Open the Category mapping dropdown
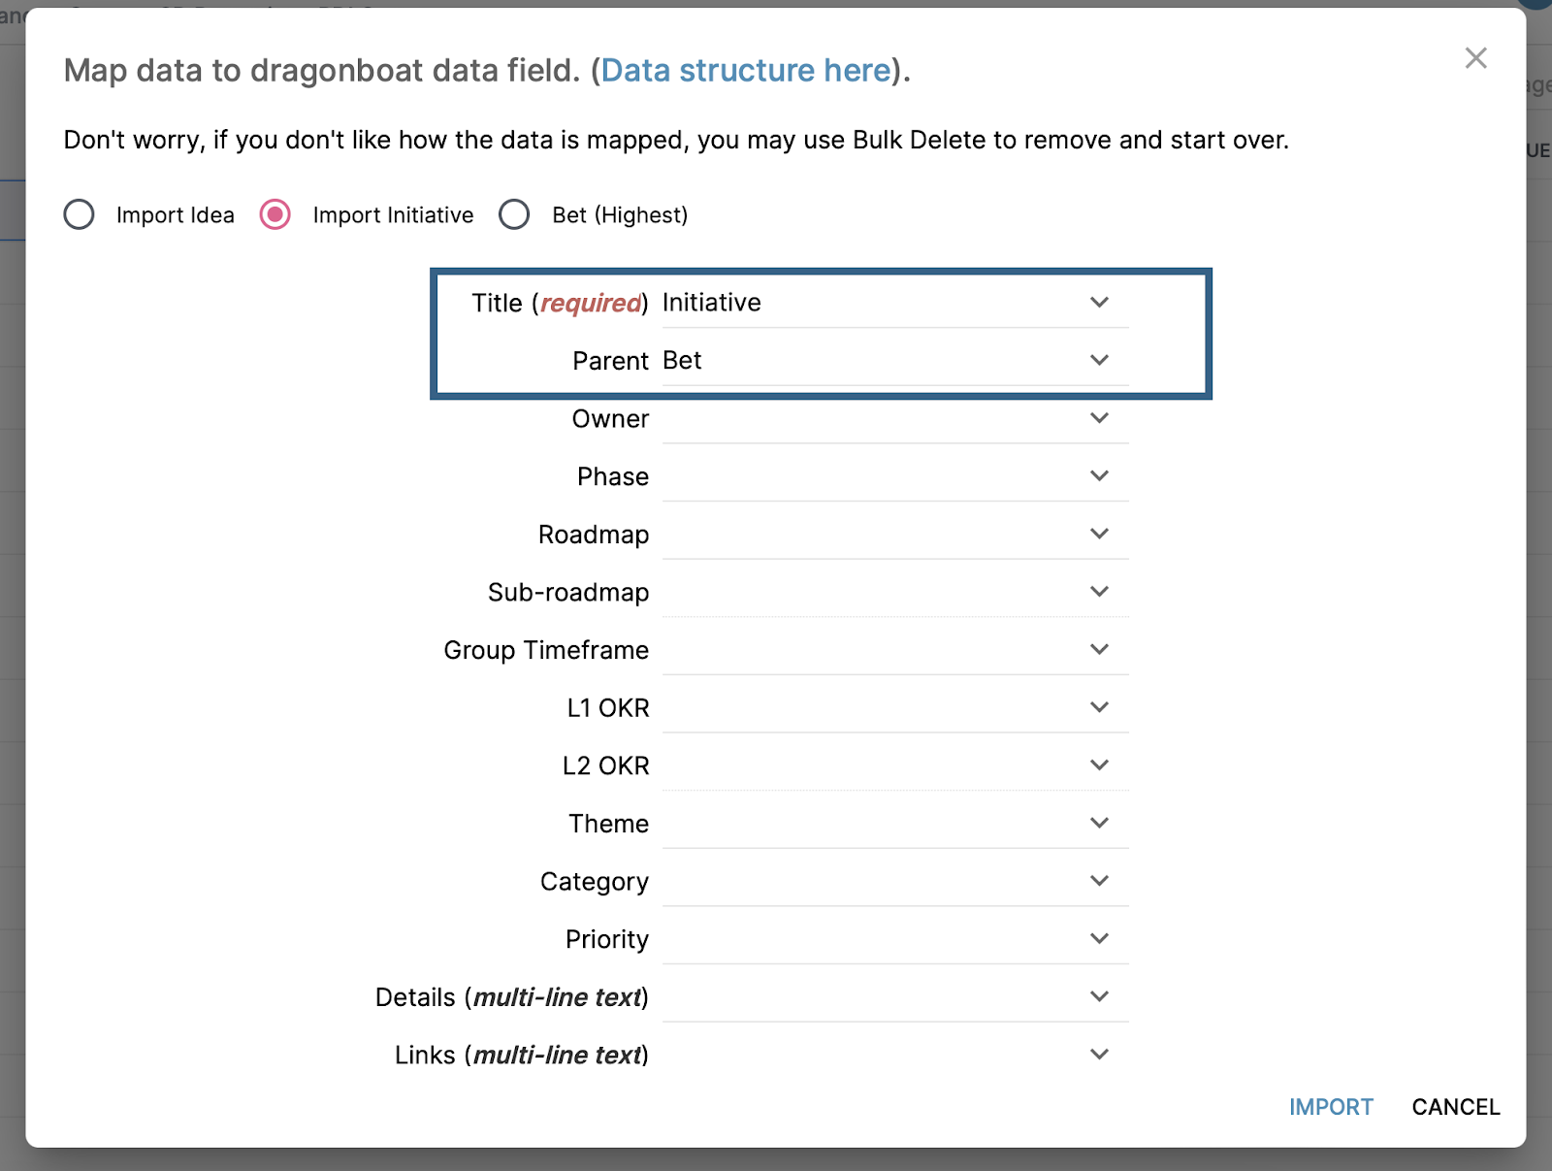The height and width of the screenshot is (1171, 1552). coord(895,881)
